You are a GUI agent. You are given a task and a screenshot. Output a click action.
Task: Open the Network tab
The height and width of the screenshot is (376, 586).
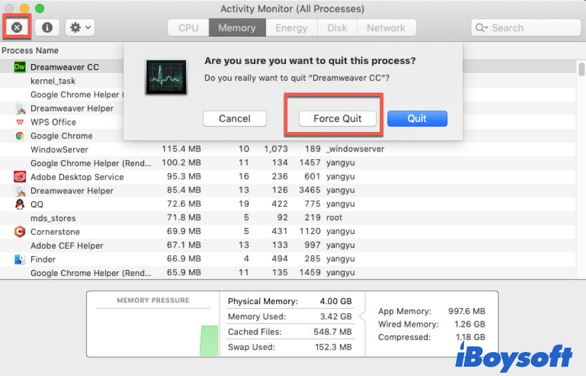tap(385, 28)
